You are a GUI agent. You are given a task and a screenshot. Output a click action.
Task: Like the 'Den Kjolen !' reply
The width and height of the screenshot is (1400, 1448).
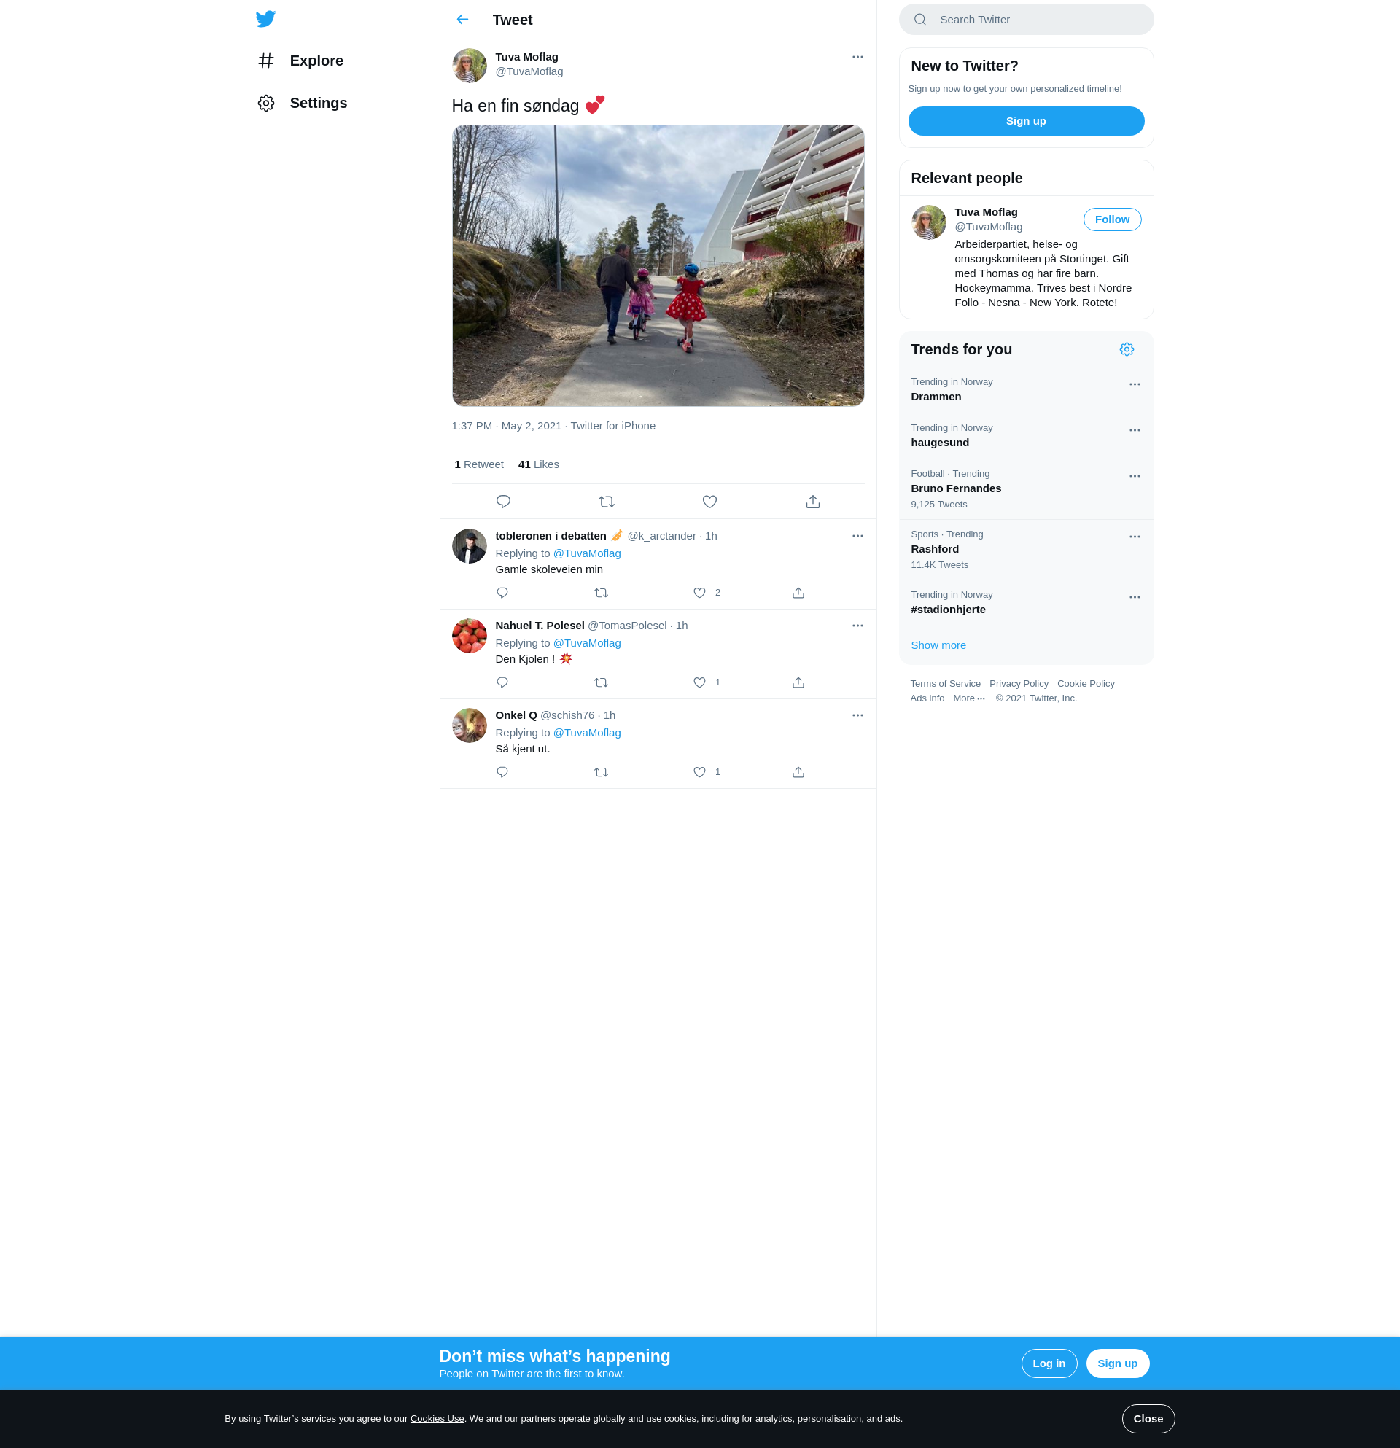coord(699,682)
